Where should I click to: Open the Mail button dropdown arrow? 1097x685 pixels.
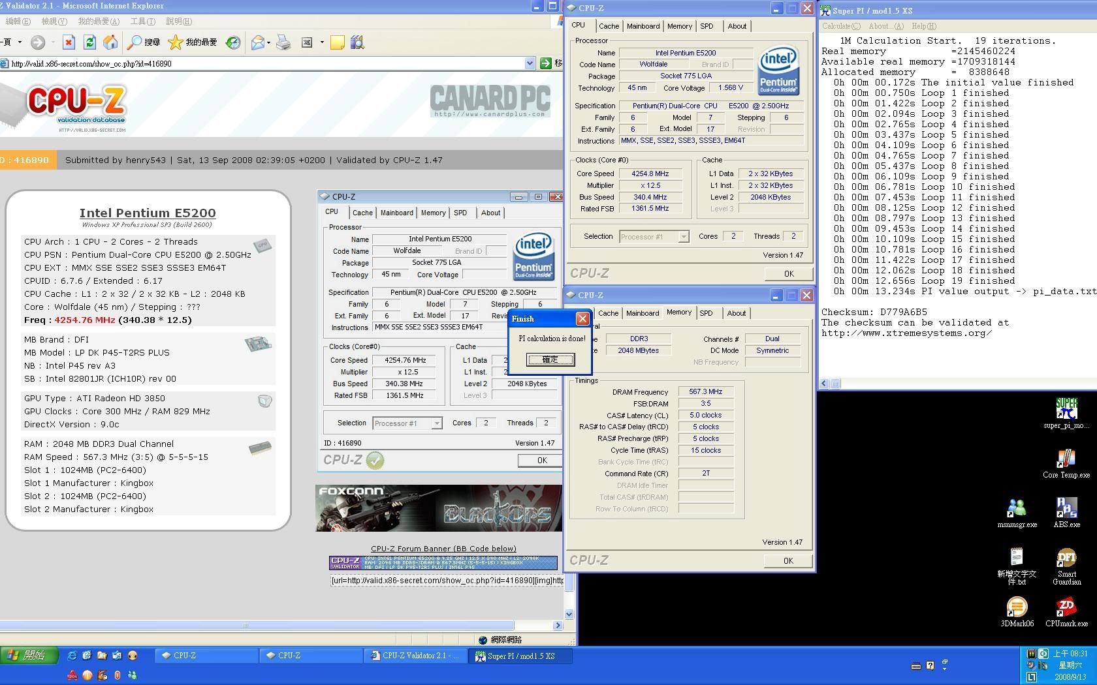pyautogui.click(x=269, y=42)
